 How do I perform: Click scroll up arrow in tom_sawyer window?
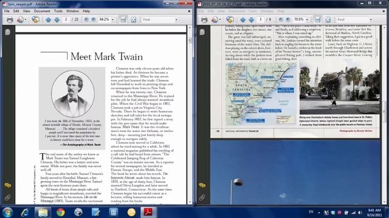point(190,28)
